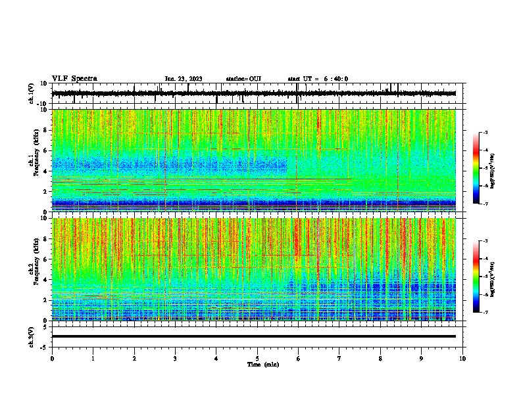
Task: Click tick label 7 on the time axis
Action: [339, 359]
